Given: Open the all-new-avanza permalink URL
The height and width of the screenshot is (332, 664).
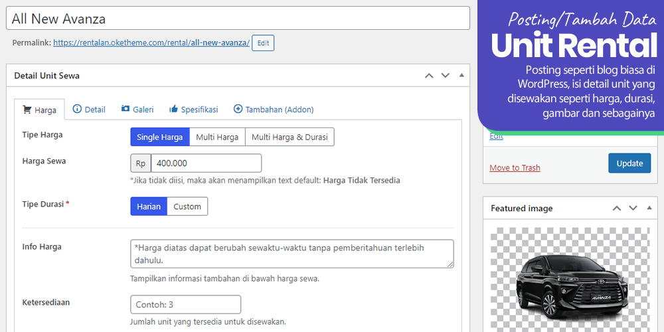Looking at the screenshot, I should 151,42.
